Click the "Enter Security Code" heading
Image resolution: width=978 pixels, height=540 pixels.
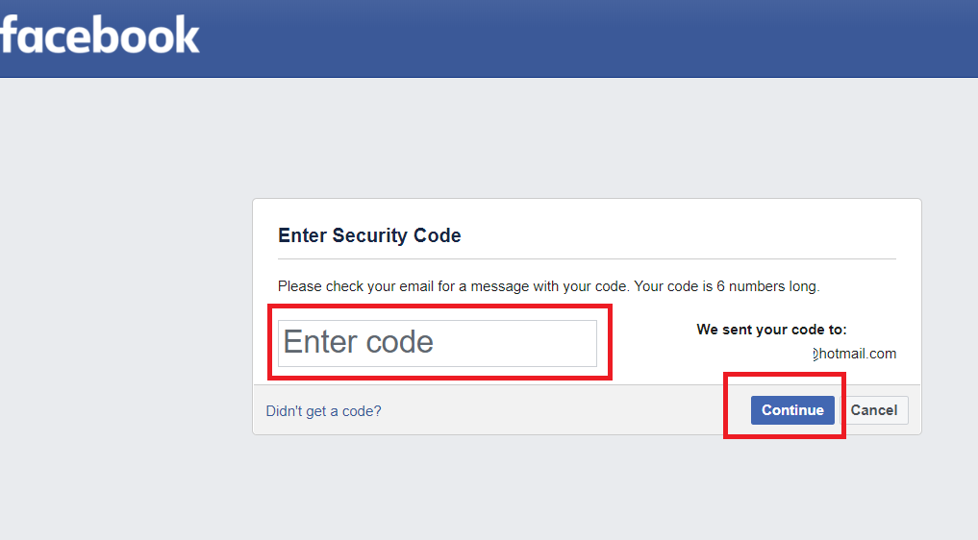click(x=369, y=235)
